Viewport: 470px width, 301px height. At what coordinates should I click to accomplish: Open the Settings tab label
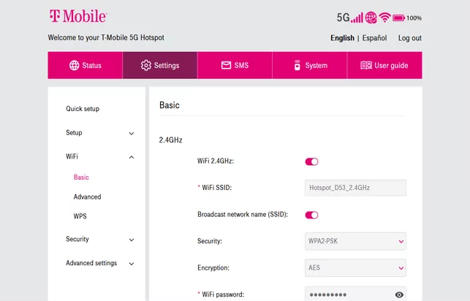coord(167,65)
